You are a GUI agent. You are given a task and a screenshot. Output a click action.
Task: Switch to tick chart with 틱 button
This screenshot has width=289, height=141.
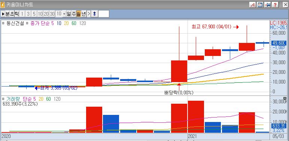[x=16, y=14]
